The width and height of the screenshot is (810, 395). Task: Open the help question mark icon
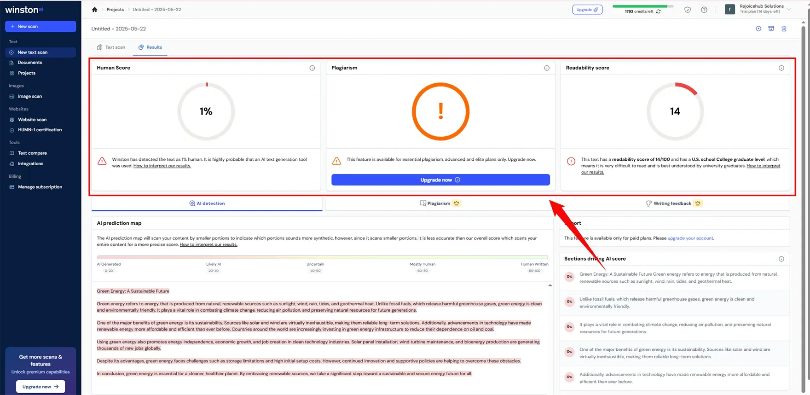pos(704,10)
